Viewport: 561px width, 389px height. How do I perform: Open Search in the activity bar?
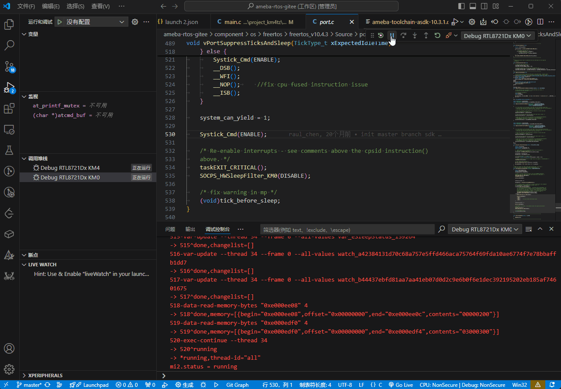point(9,45)
